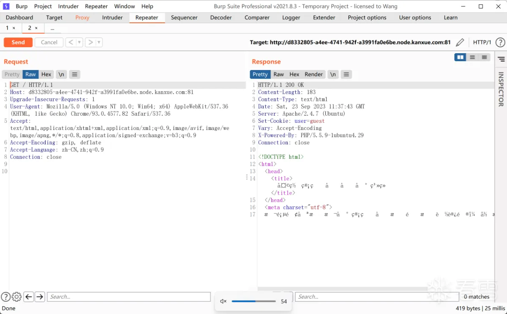Adjust the volume slider overlay

pyautogui.click(x=253, y=301)
